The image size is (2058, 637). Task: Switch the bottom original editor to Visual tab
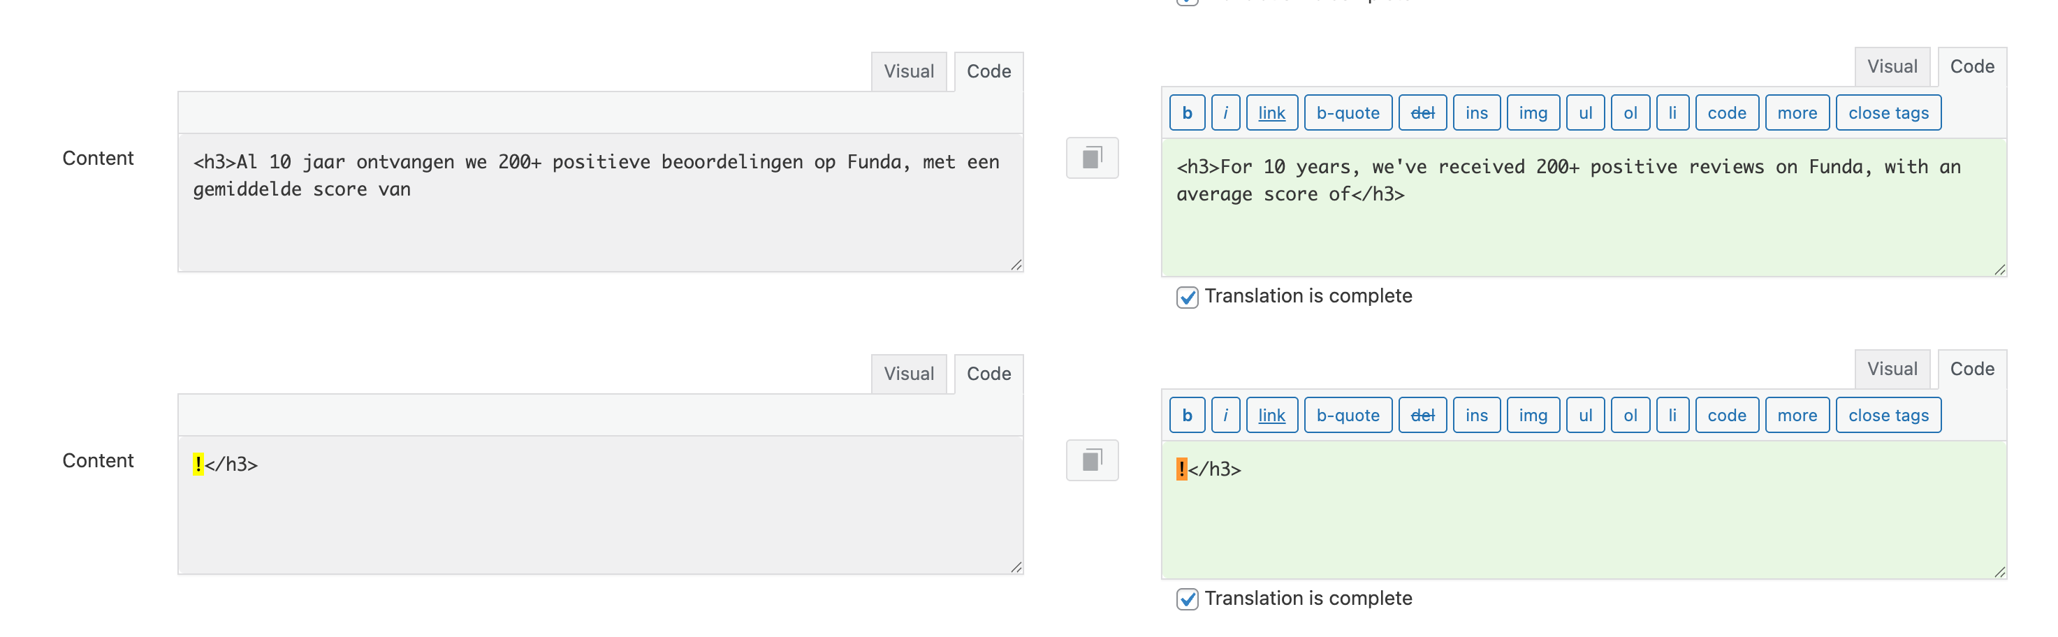pyautogui.click(x=908, y=374)
